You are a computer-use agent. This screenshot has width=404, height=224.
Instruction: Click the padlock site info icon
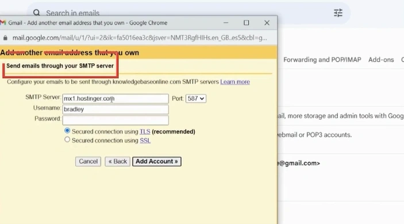[x=5, y=38]
